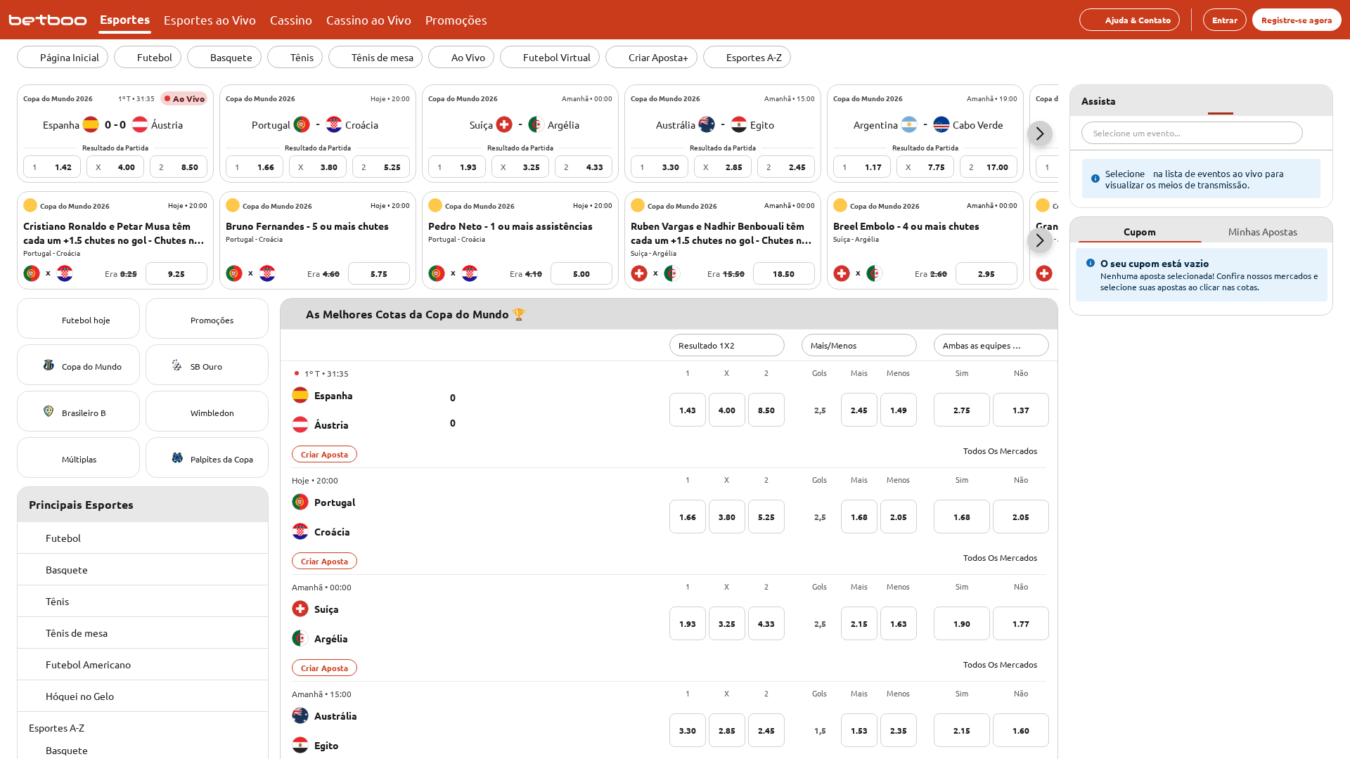
Task: Open Tênis in the Principais Esportes list
Action: [x=143, y=601]
